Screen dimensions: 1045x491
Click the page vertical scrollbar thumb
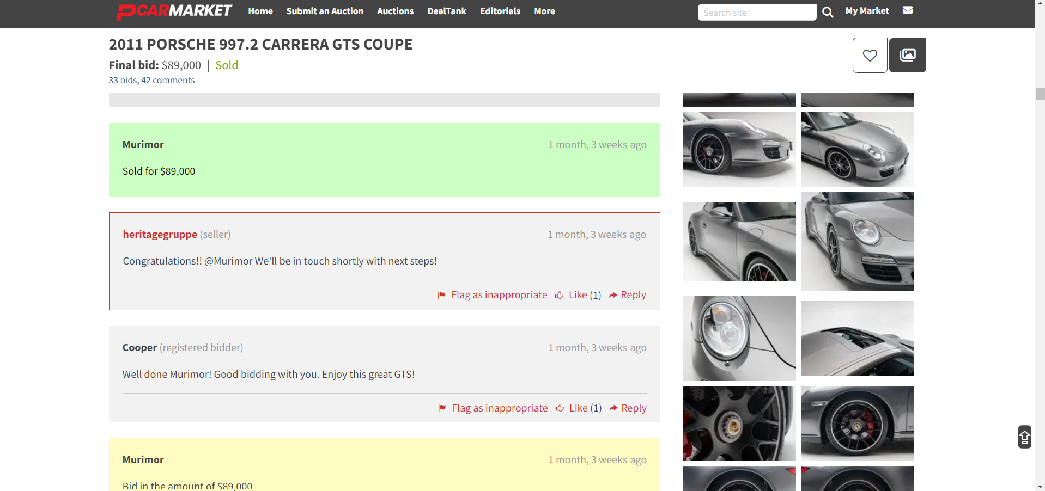(x=1040, y=94)
